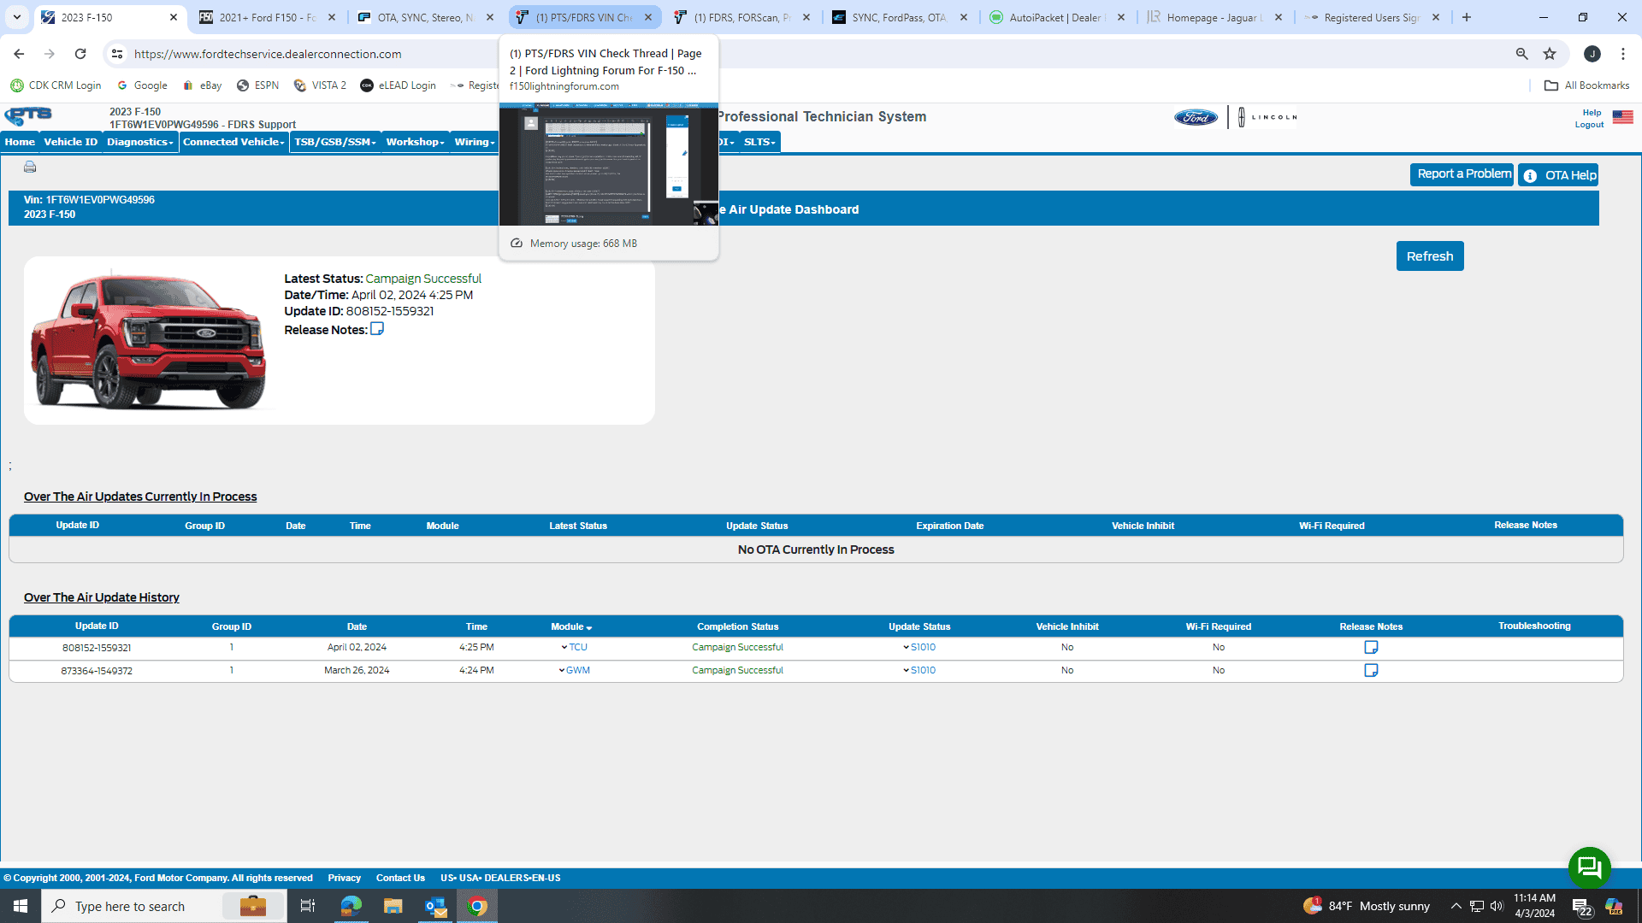Open release notes for update 873364-1549372 row

pos(1371,671)
